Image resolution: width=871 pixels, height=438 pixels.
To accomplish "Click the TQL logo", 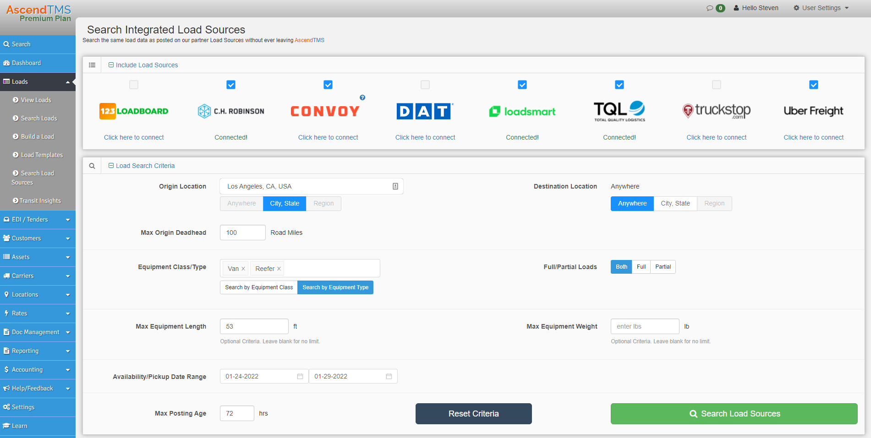I will pyautogui.click(x=619, y=111).
